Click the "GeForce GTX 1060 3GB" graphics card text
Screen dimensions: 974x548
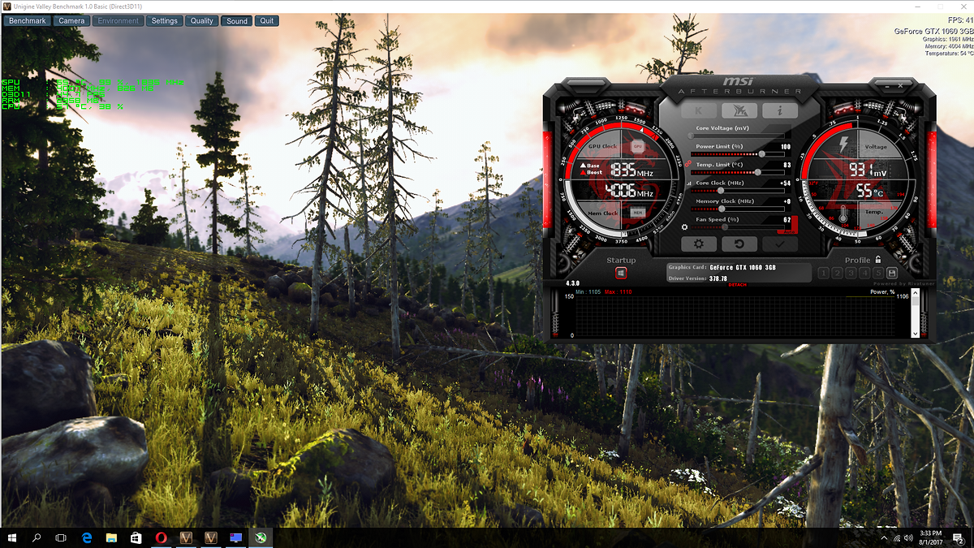point(742,267)
